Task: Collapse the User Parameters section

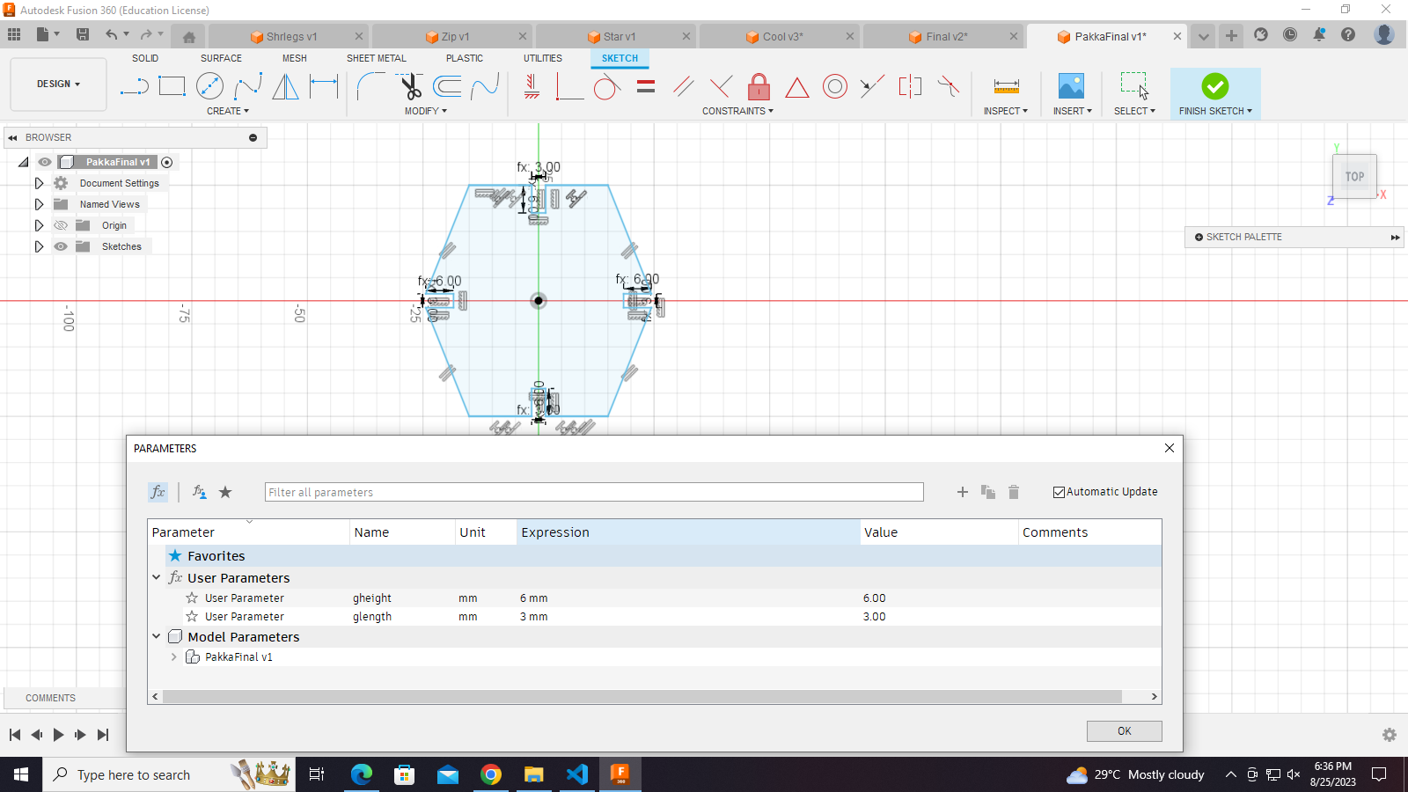Action: (156, 577)
